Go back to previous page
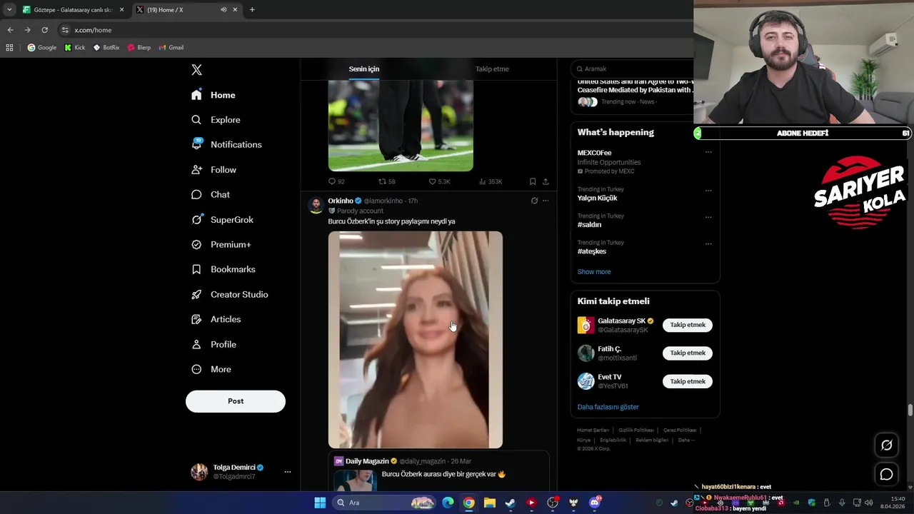This screenshot has height=514, width=914. [10, 30]
